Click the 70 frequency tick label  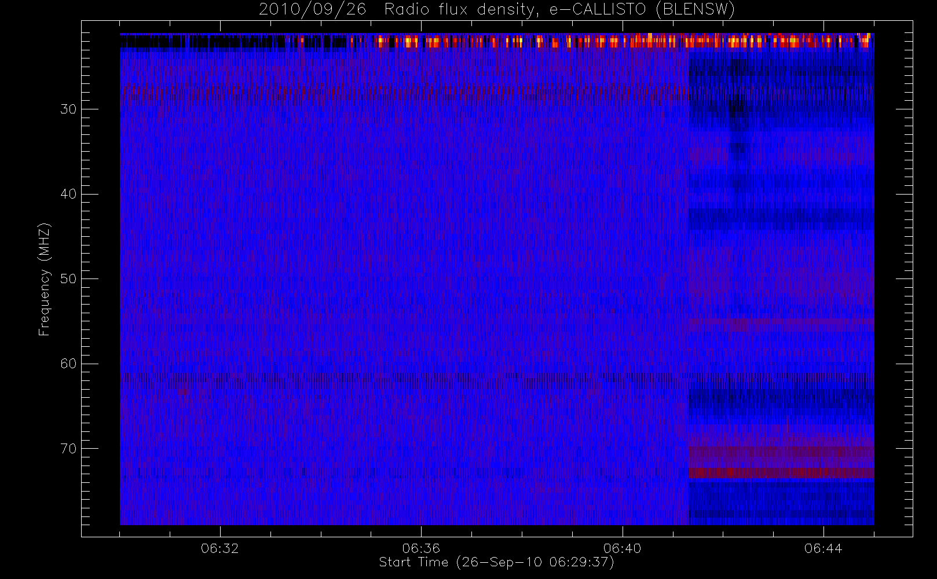(x=68, y=449)
